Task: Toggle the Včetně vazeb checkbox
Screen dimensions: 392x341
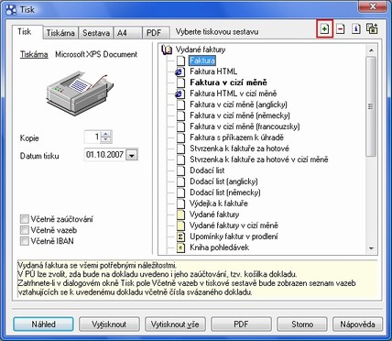Action: (25, 230)
